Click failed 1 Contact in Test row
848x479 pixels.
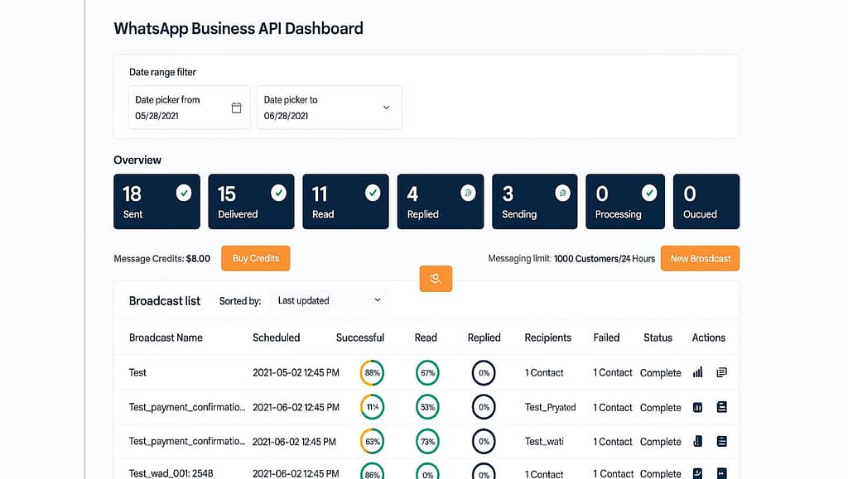click(x=613, y=372)
